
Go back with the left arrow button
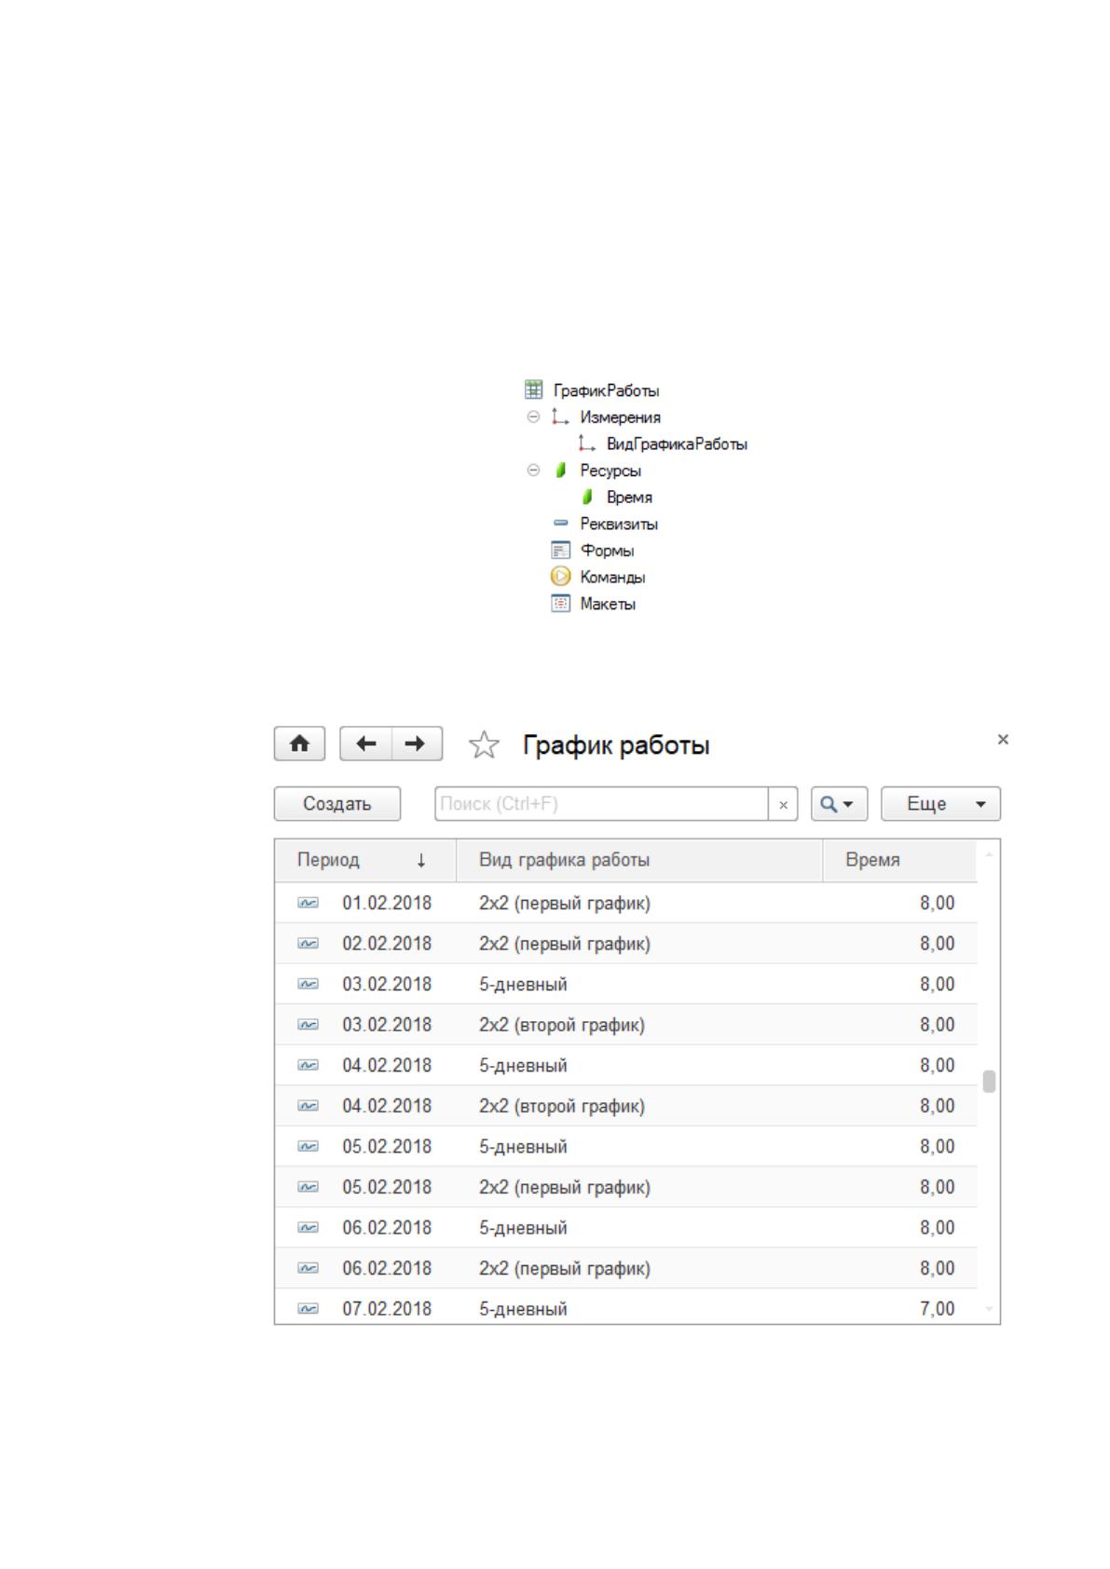(365, 744)
